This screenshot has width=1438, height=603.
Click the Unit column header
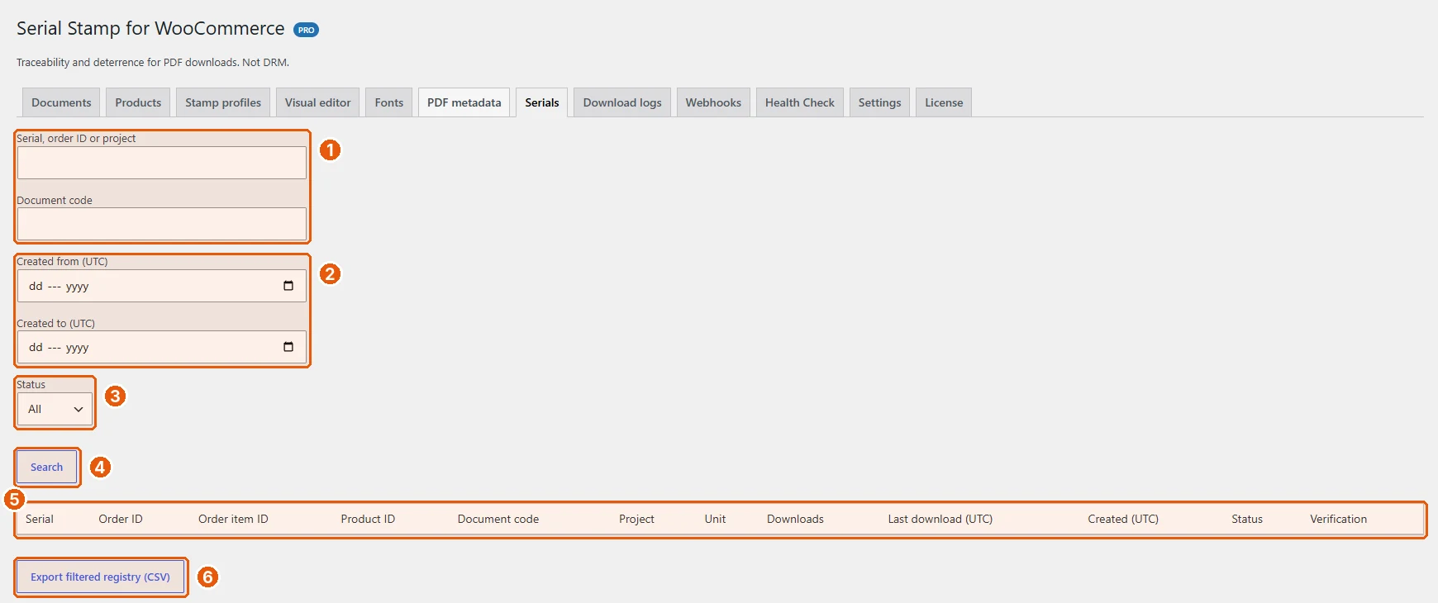[715, 519]
